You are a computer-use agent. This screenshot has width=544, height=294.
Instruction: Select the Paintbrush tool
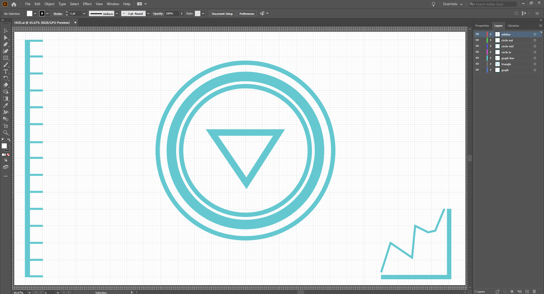pos(6,65)
